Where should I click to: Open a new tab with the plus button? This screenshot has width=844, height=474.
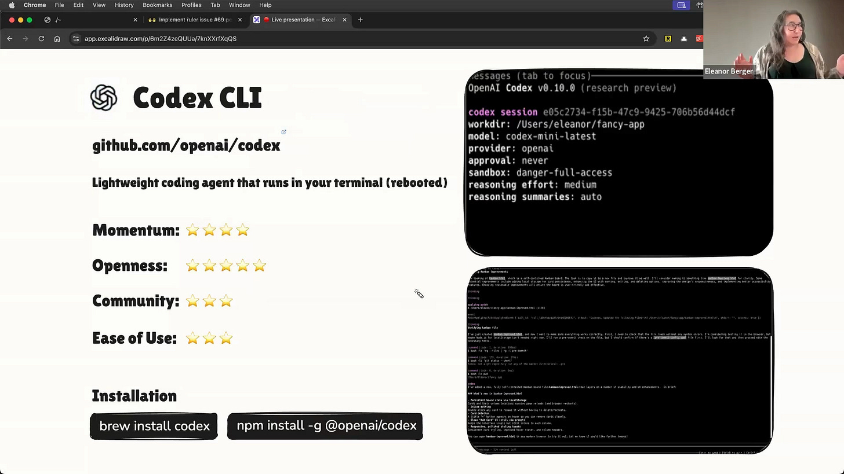[360, 19]
